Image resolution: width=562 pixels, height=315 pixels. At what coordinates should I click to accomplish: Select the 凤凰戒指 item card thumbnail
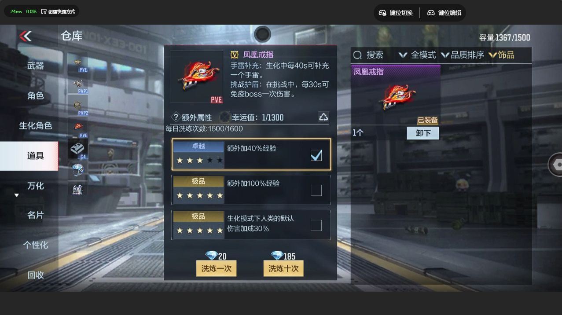pyautogui.click(x=396, y=95)
